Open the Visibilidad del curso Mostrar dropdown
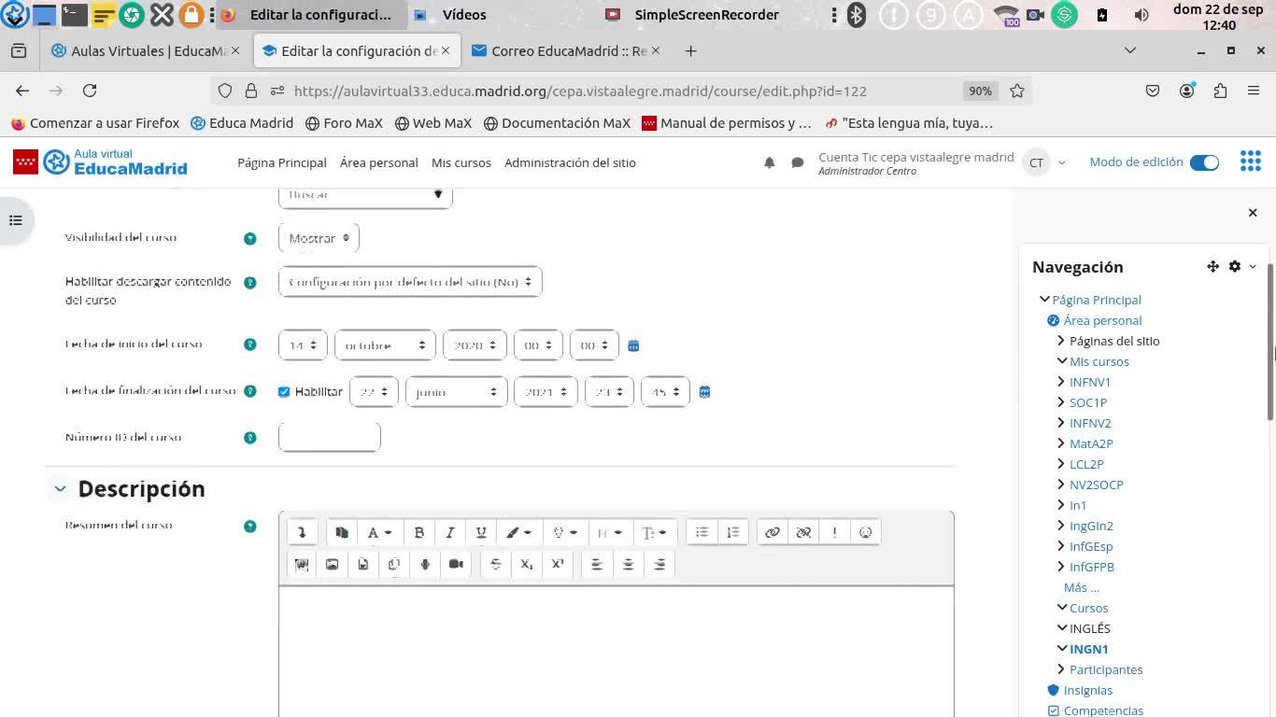1276x717 pixels. click(x=319, y=238)
